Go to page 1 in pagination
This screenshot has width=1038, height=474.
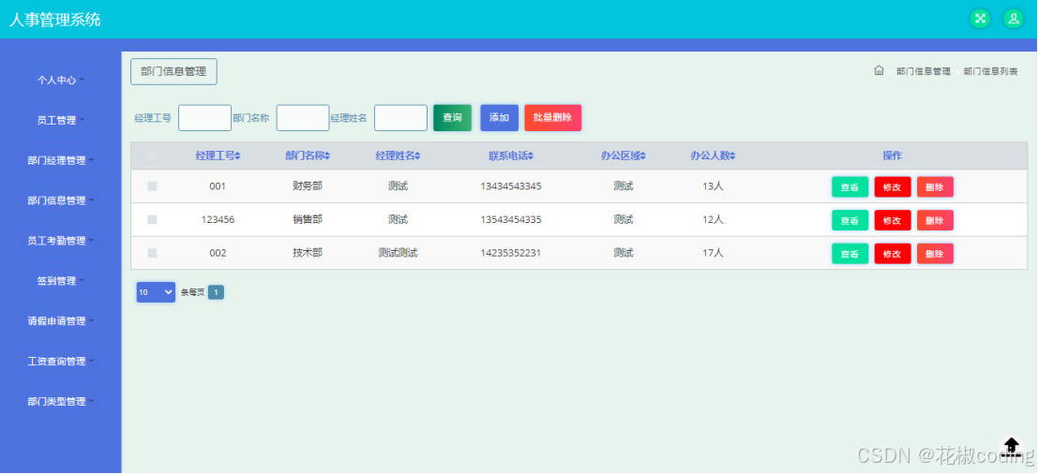click(x=216, y=292)
